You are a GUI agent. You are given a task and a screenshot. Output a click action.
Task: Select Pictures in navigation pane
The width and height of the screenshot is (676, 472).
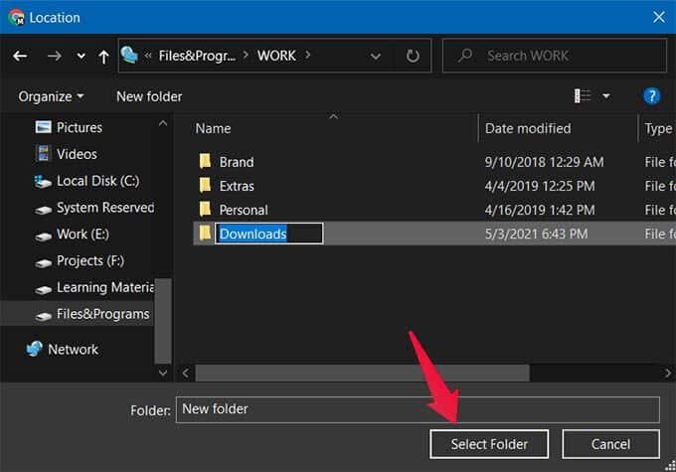[80, 127]
